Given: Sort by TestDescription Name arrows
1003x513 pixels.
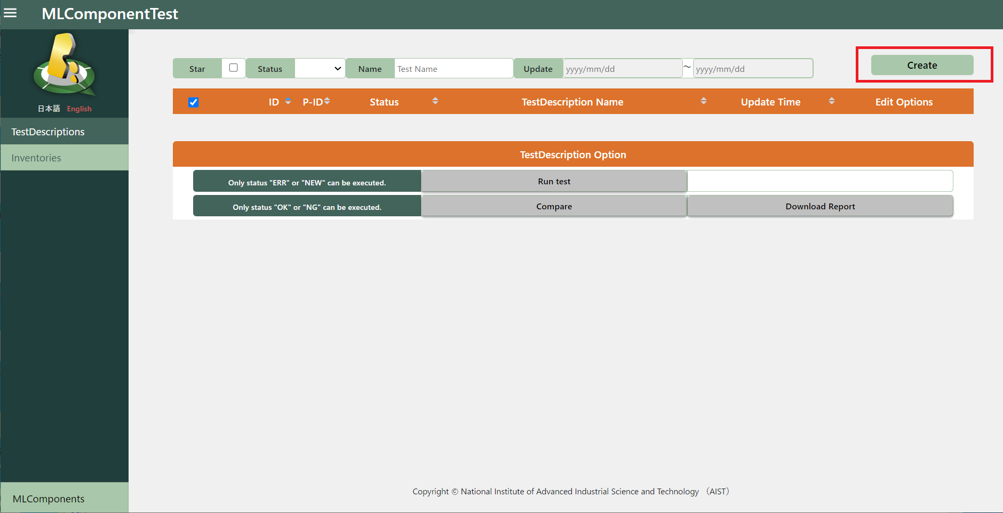Looking at the screenshot, I should pos(704,101).
